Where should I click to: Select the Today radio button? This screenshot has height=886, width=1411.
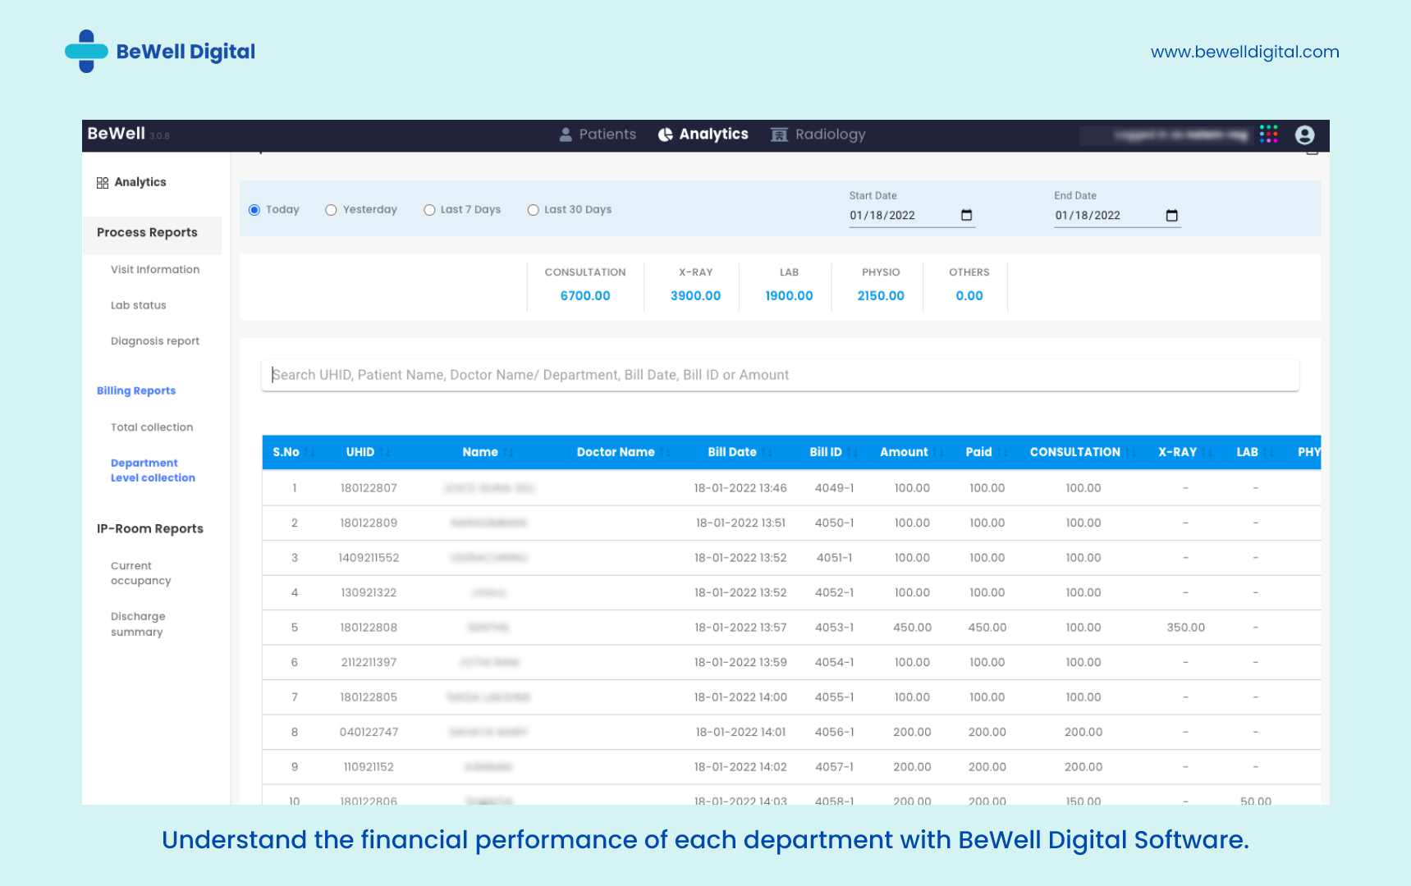click(254, 209)
